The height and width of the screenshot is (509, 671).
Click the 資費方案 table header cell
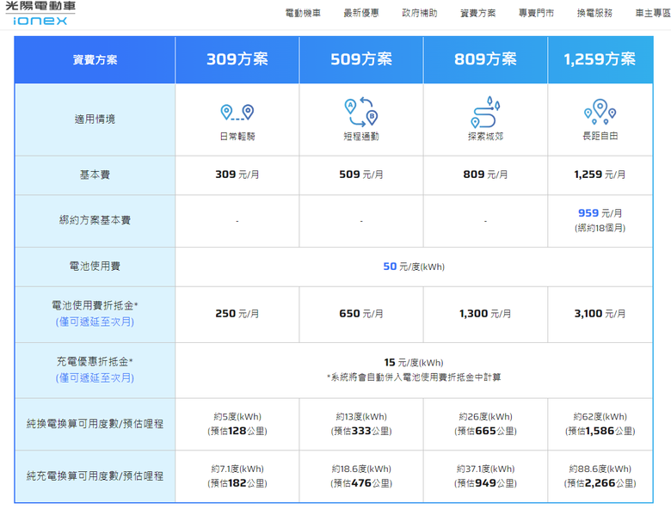[x=95, y=59]
